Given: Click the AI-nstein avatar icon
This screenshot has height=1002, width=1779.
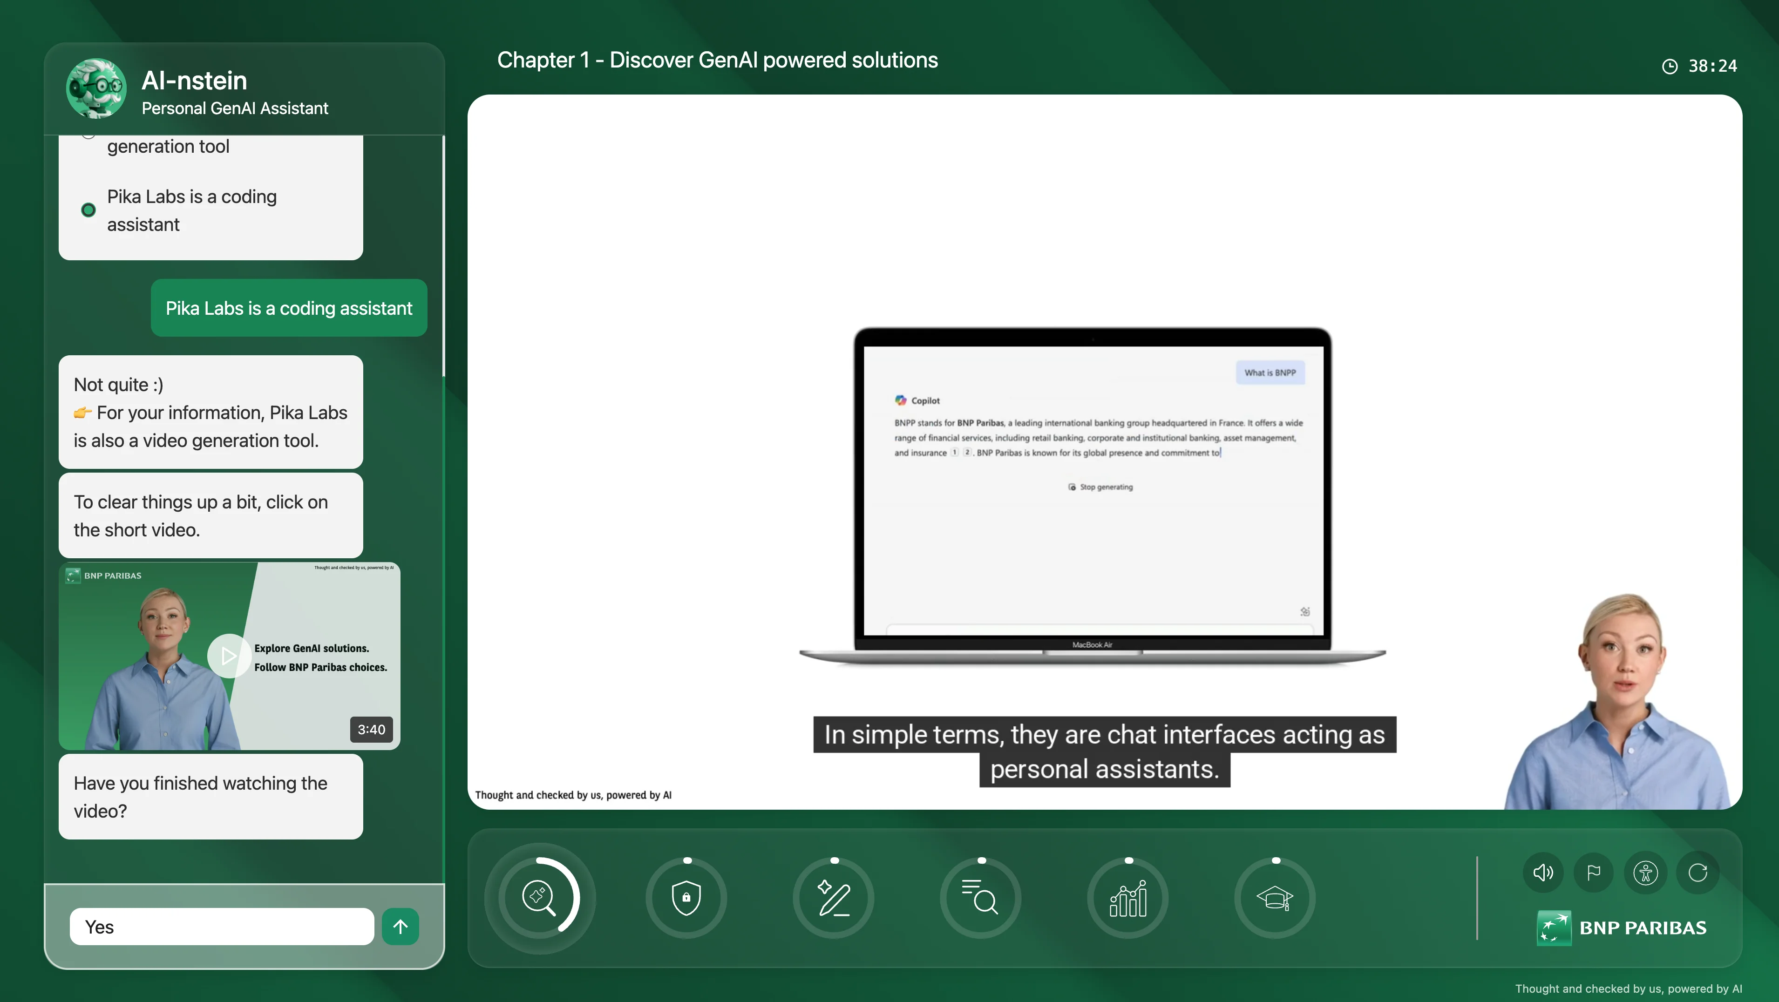Looking at the screenshot, I should pos(96,88).
